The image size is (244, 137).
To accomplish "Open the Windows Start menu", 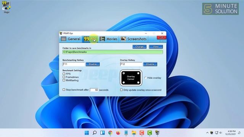I will tap(87, 133).
